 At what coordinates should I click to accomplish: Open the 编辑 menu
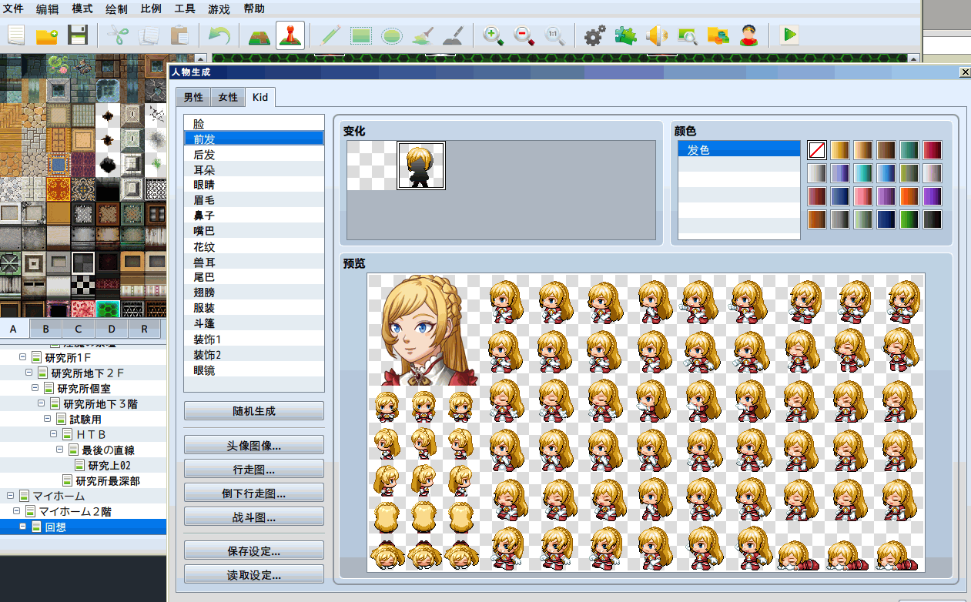(x=47, y=9)
